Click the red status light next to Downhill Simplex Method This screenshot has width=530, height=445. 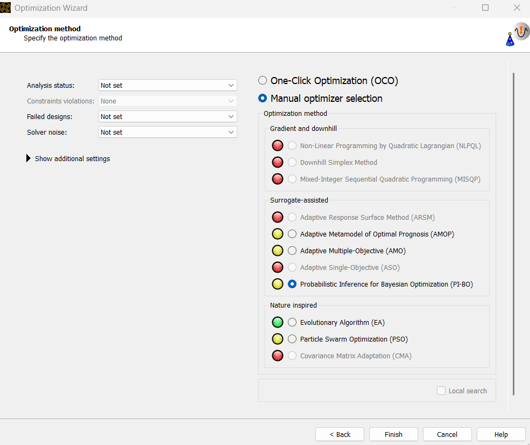pyautogui.click(x=278, y=162)
